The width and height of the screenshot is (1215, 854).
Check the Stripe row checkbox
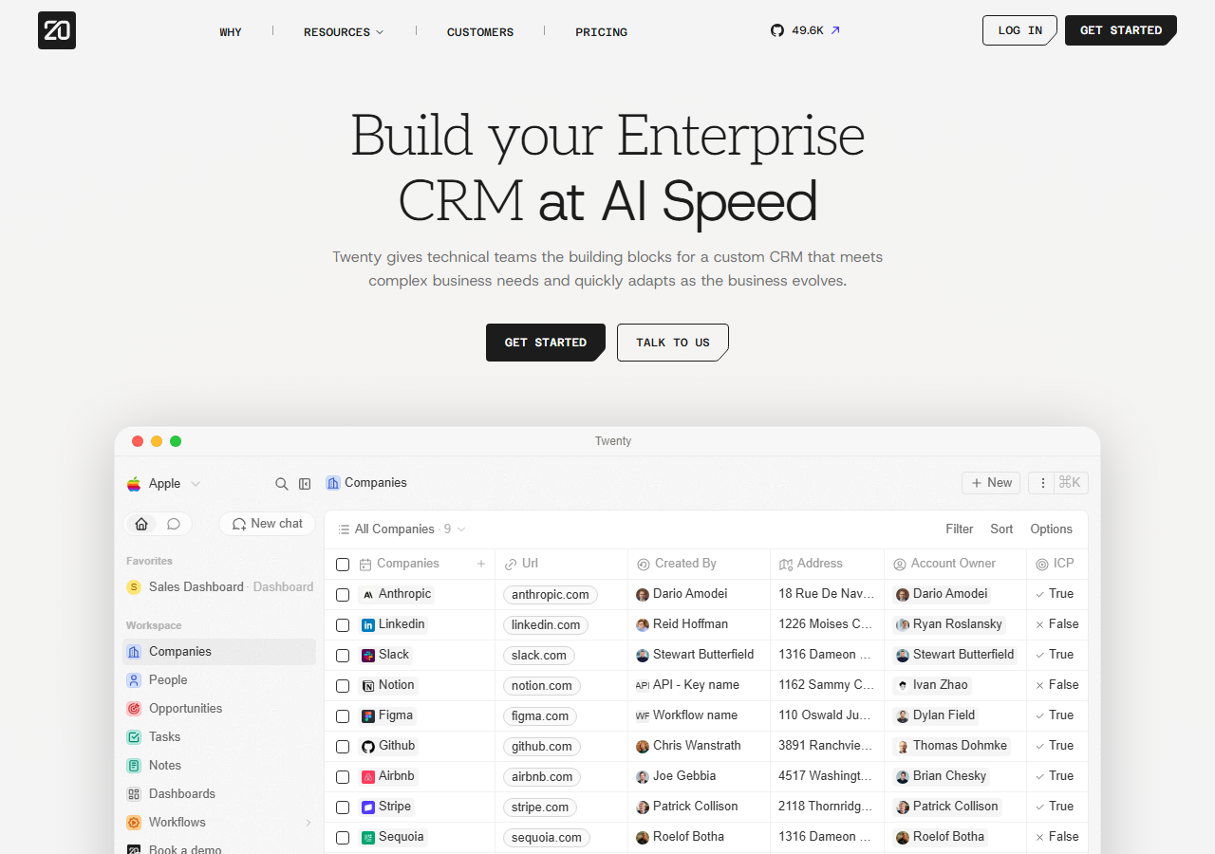coord(343,808)
